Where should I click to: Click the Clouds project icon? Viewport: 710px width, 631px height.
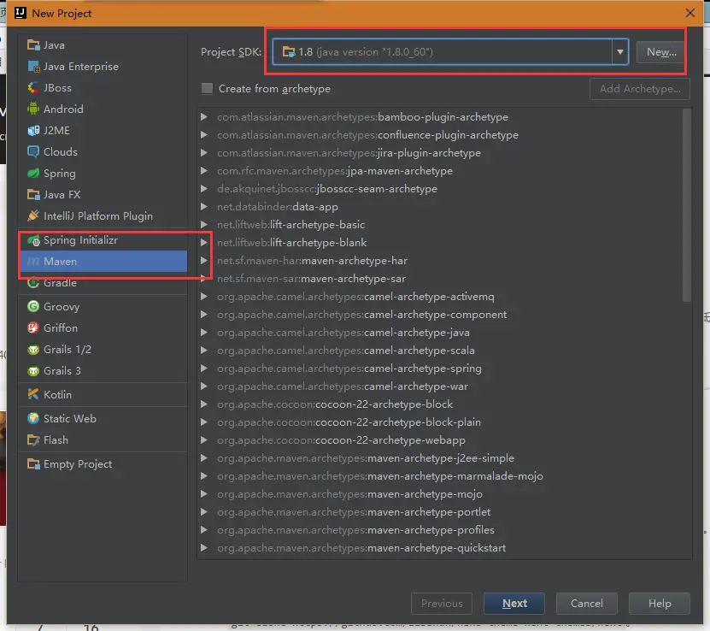click(33, 151)
